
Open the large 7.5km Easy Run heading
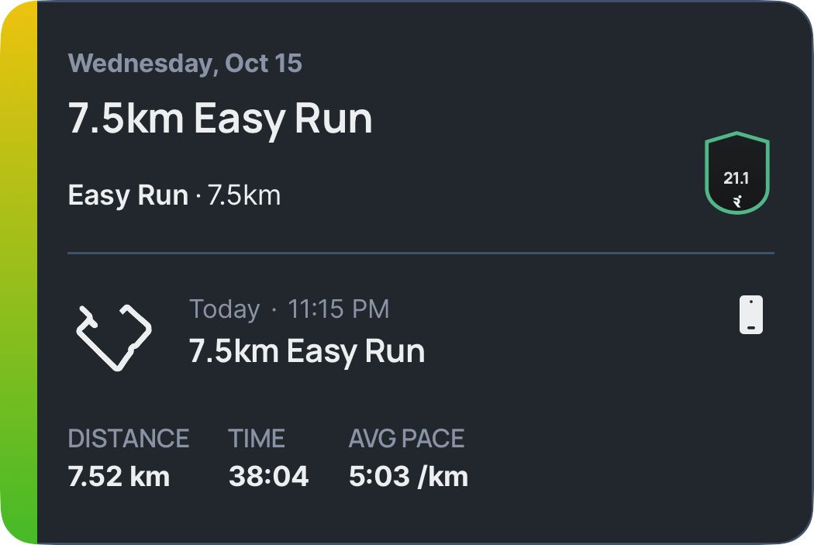coord(220,119)
